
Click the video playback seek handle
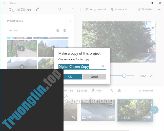click(124, 76)
